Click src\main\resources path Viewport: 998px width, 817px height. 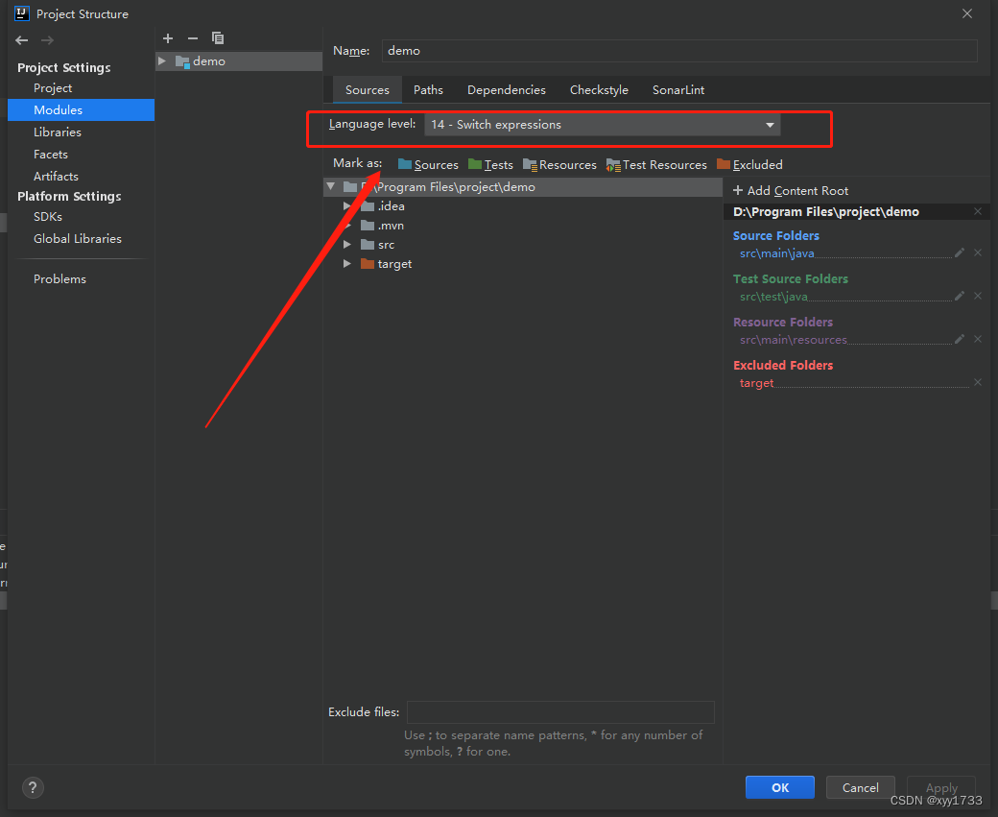(793, 340)
